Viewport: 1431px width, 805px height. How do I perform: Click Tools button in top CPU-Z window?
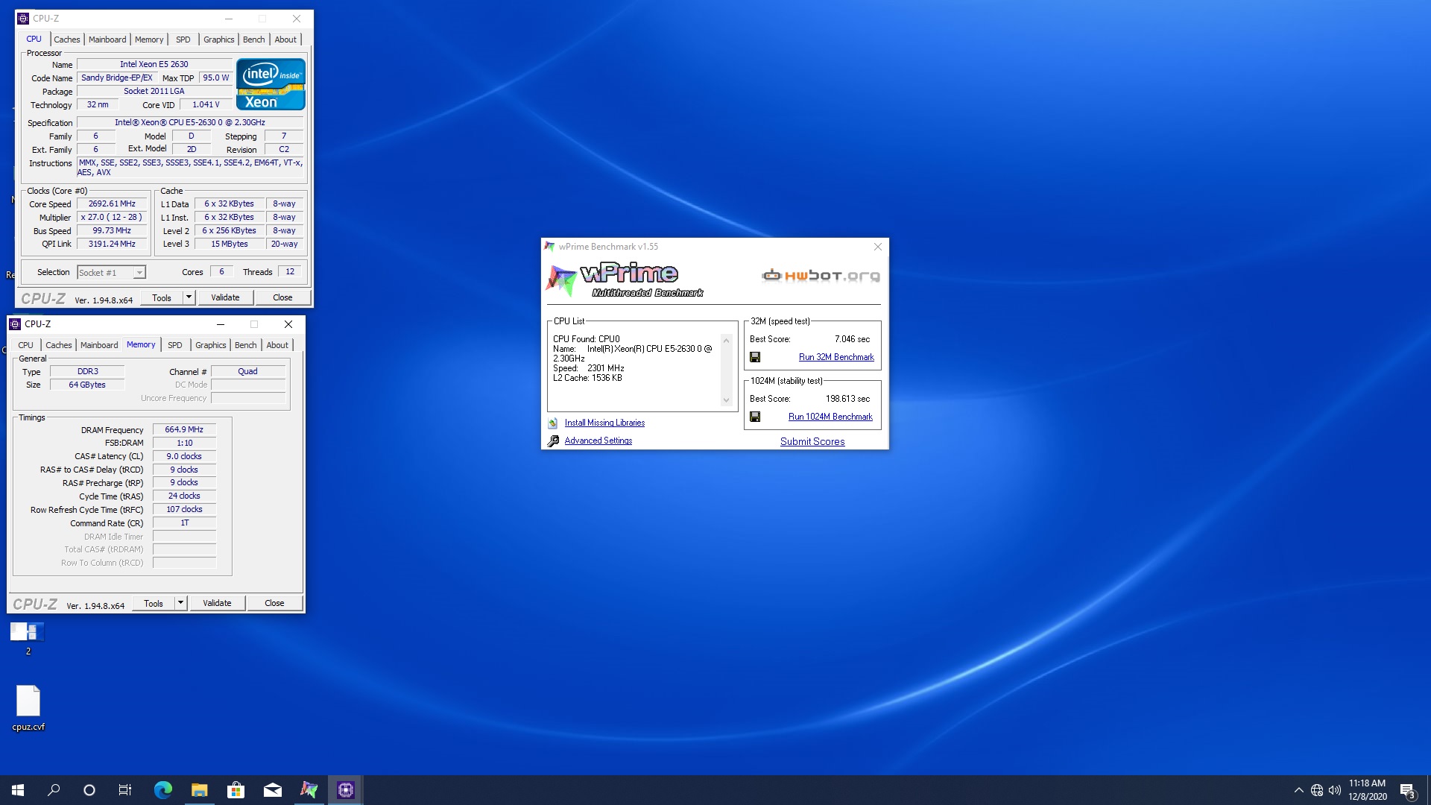(x=162, y=297)
